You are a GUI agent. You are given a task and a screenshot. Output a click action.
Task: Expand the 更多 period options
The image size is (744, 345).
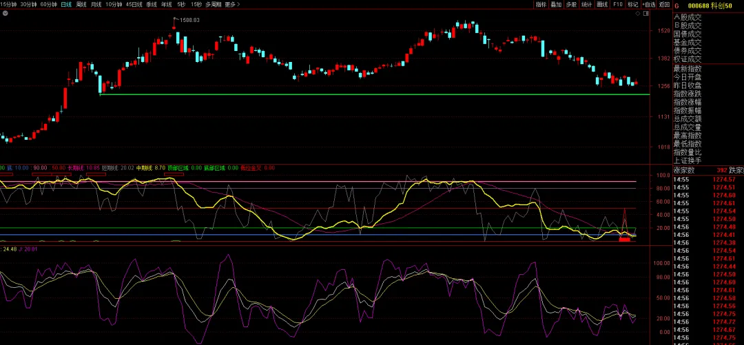pos(232,4)
